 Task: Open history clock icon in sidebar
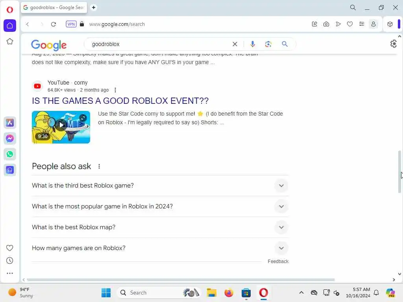[x=9, y=261]
